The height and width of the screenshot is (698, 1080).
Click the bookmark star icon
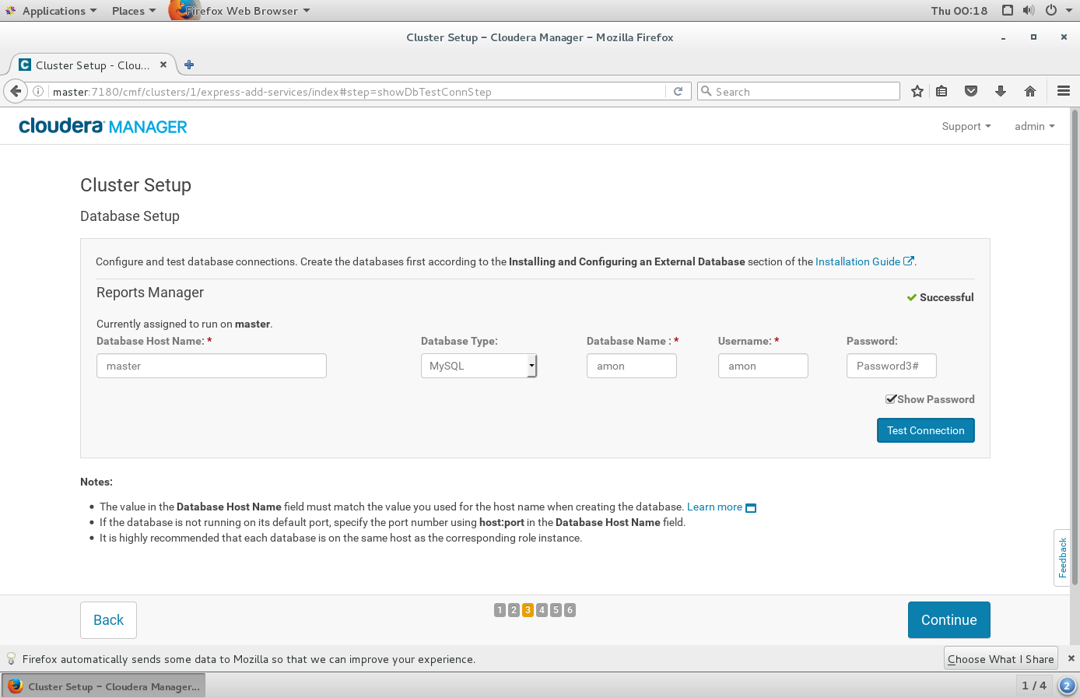[917, 91]
